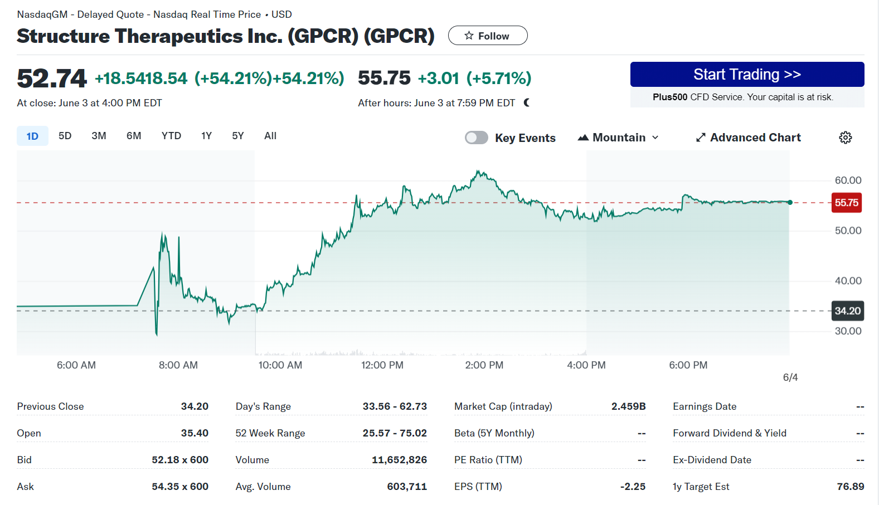Choose the 6M chart range

134,136
